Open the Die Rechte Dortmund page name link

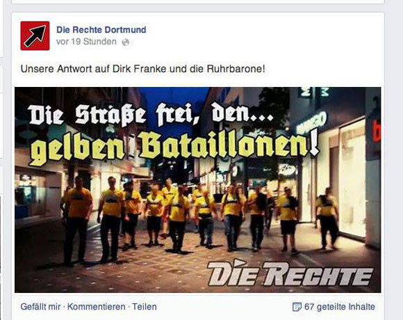pyautogui.click(x=101, y=30)
